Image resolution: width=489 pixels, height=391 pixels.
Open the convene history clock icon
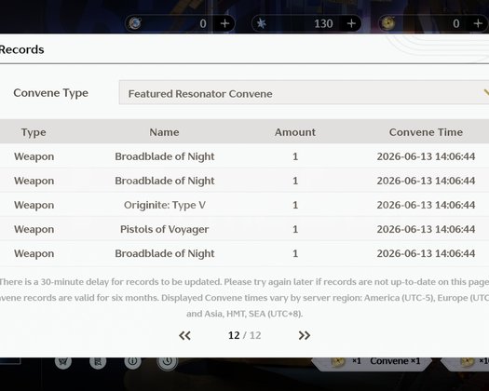tap(168, 361)
